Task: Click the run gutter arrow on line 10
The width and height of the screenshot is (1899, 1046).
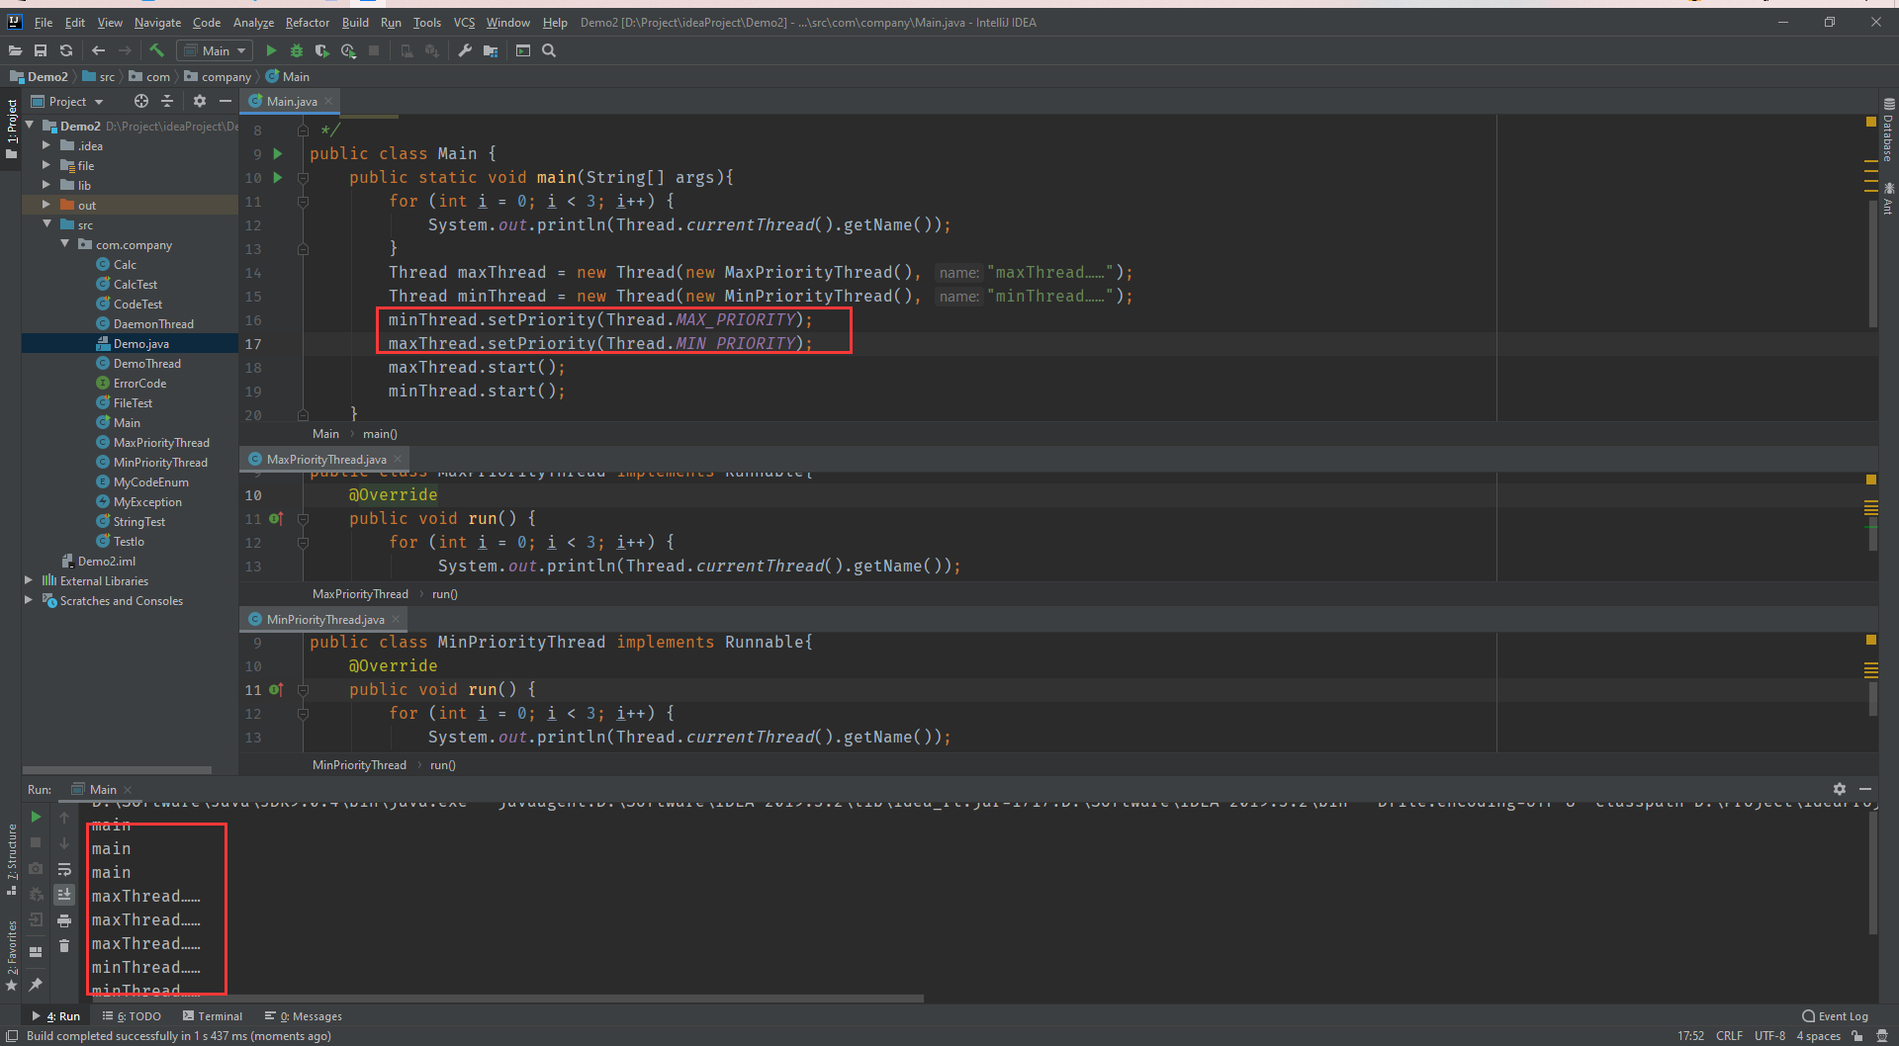Action: [x=278, y=177]
